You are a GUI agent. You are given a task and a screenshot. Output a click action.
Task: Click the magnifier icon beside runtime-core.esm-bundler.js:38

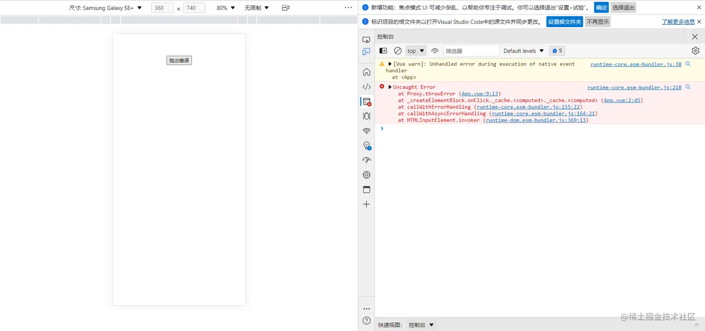[688, 64]
